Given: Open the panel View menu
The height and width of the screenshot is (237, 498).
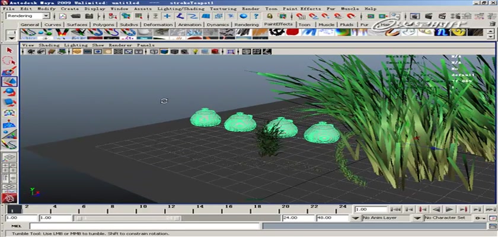Looking at the screenshot, I should tap(28, 45).
